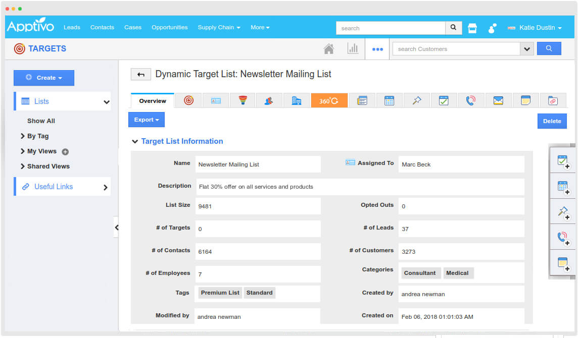The height and width of the screenshot is (338, 581).
Task: Open the reports chart icon in header
Action: click(353, 48)
